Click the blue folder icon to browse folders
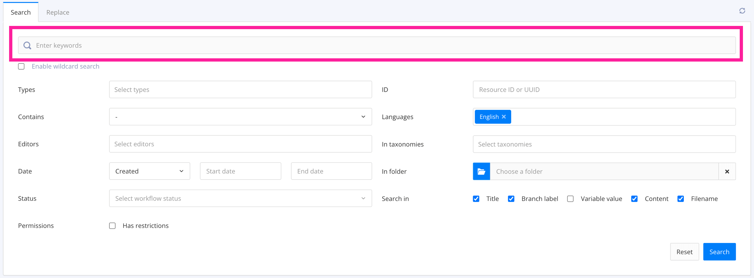This screenshot has width=754, height=278. pyautogui.click(x=481, y=171)
